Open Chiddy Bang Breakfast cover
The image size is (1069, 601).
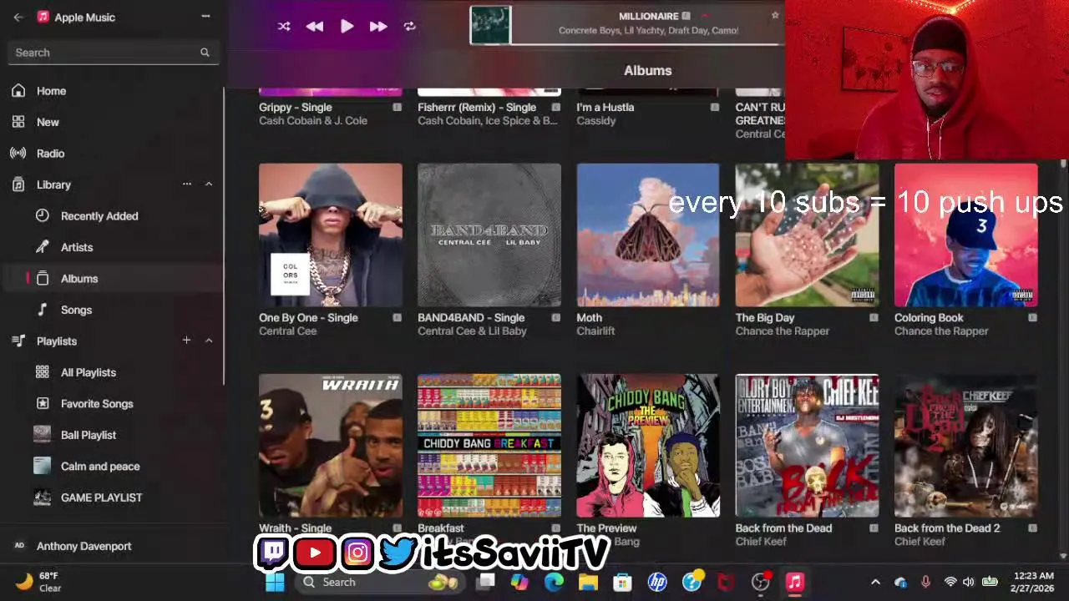pos(489,446)
